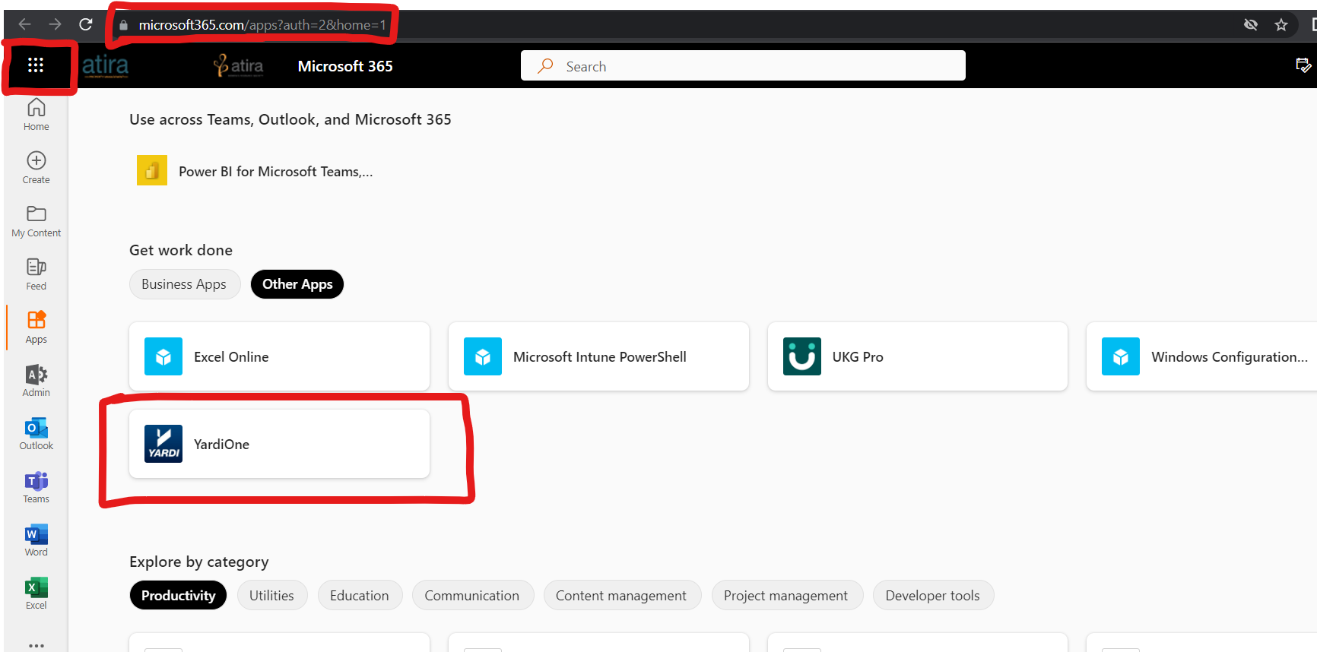Open the Excel Online app card
This screenshot has height=652, width=1317.
(279, 356)
